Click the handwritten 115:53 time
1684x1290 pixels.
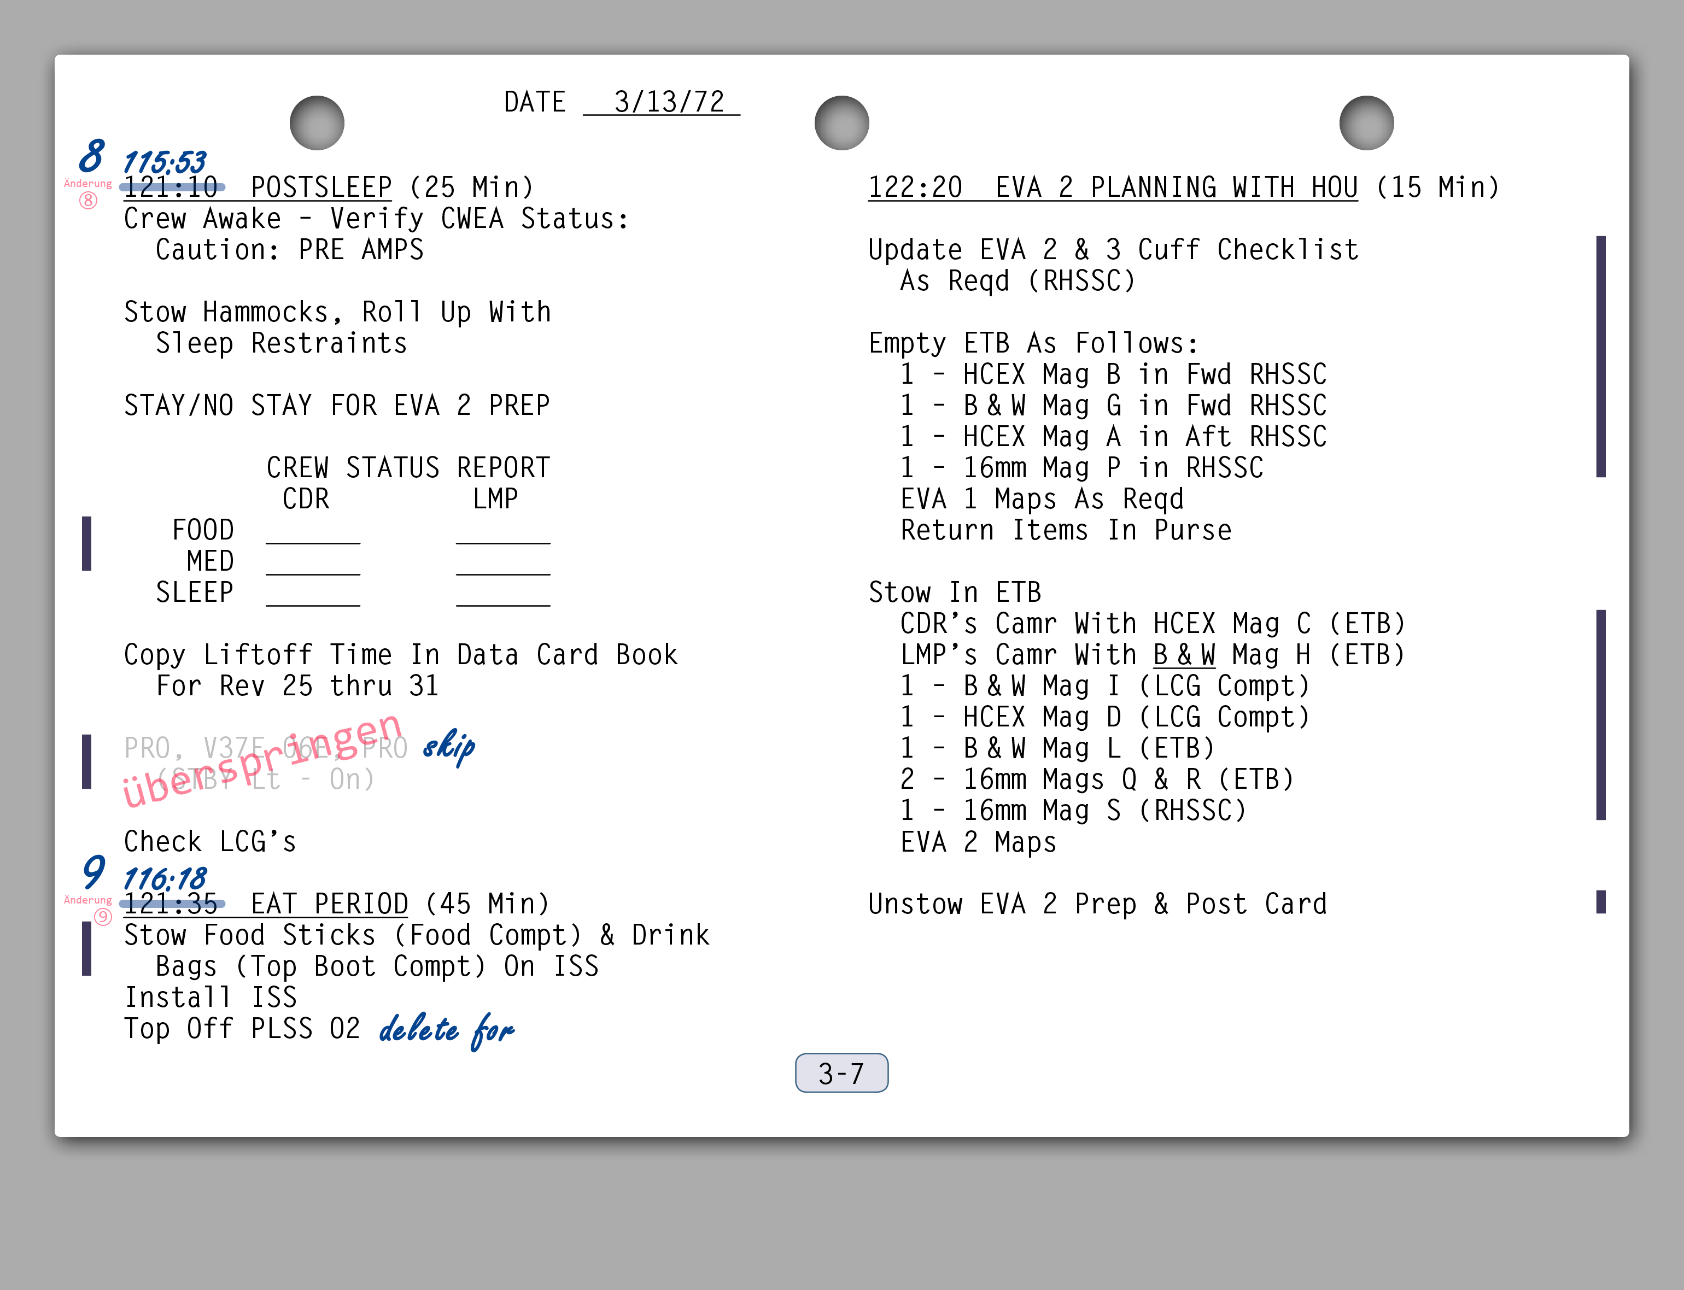pos(165,162)
